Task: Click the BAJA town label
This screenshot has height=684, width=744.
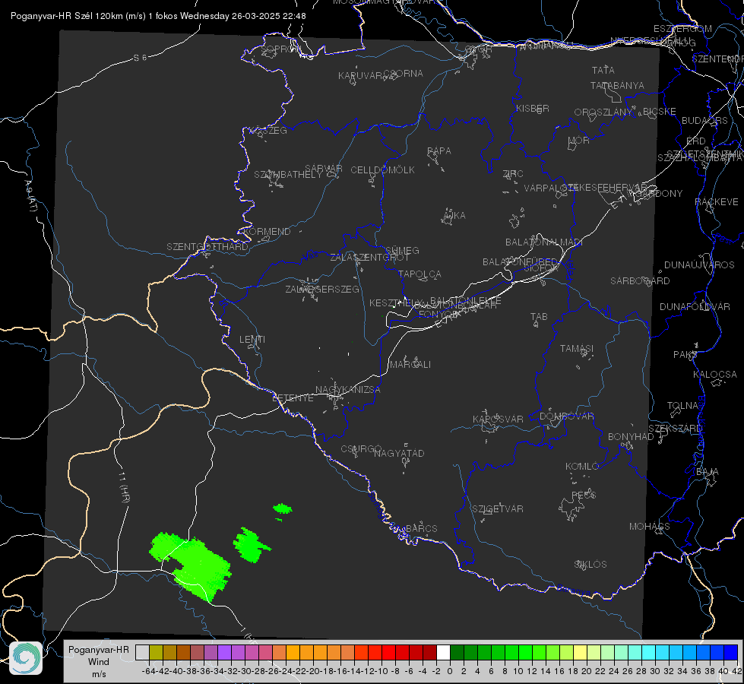Action: coord(708,472)
